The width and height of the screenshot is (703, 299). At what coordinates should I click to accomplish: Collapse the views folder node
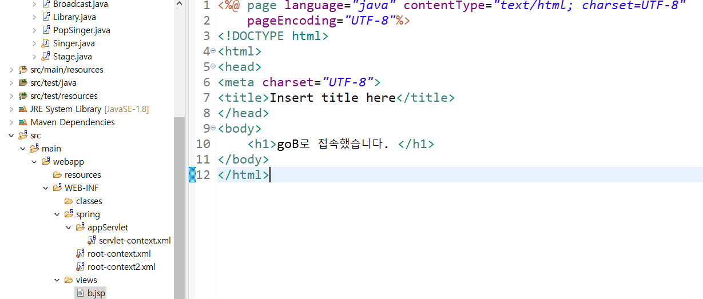57,280
